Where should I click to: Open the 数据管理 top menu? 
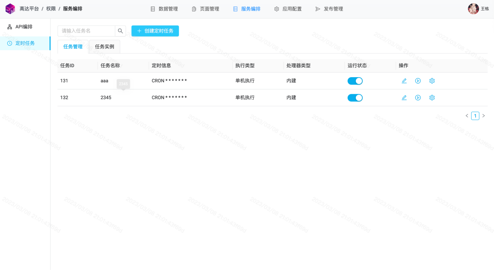[x=164, y=9]
